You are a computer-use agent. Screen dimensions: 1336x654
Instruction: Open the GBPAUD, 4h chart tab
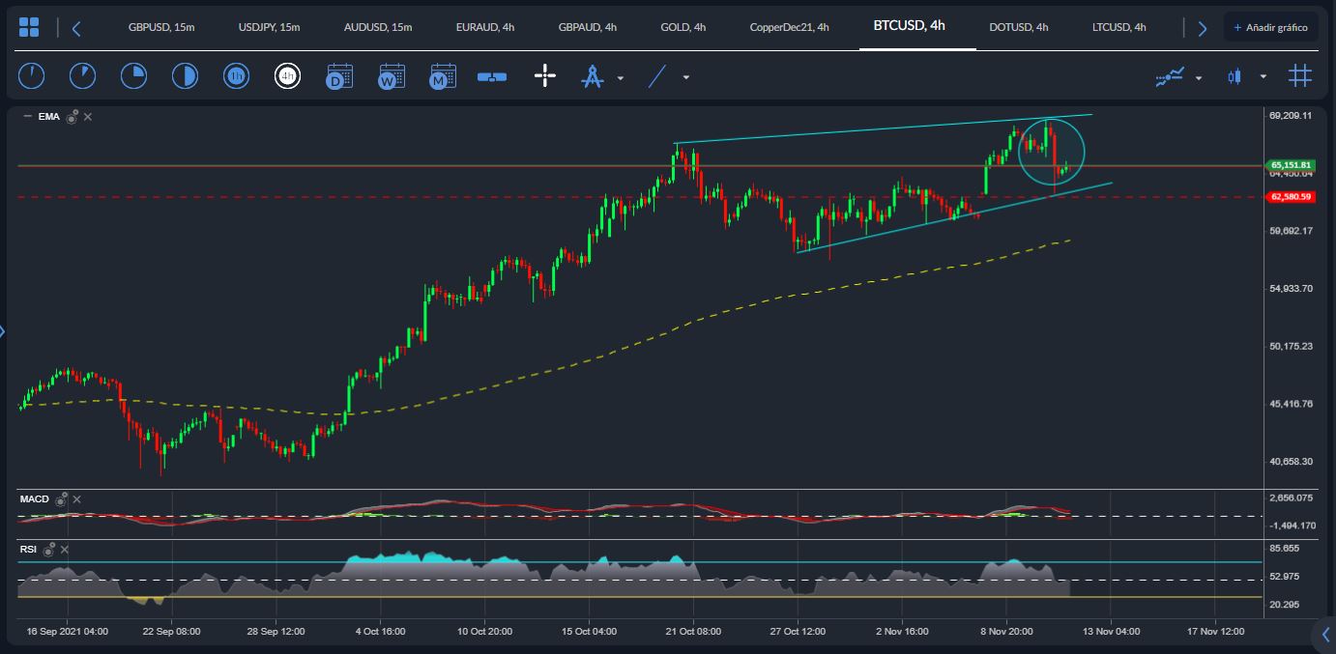588,27
